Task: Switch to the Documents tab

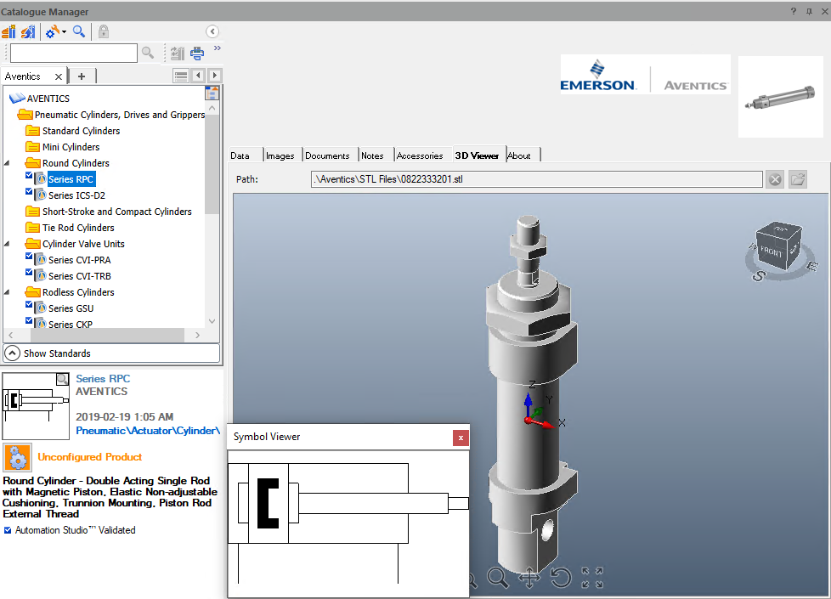Action: pyautogui.click(x=327, y=155)
